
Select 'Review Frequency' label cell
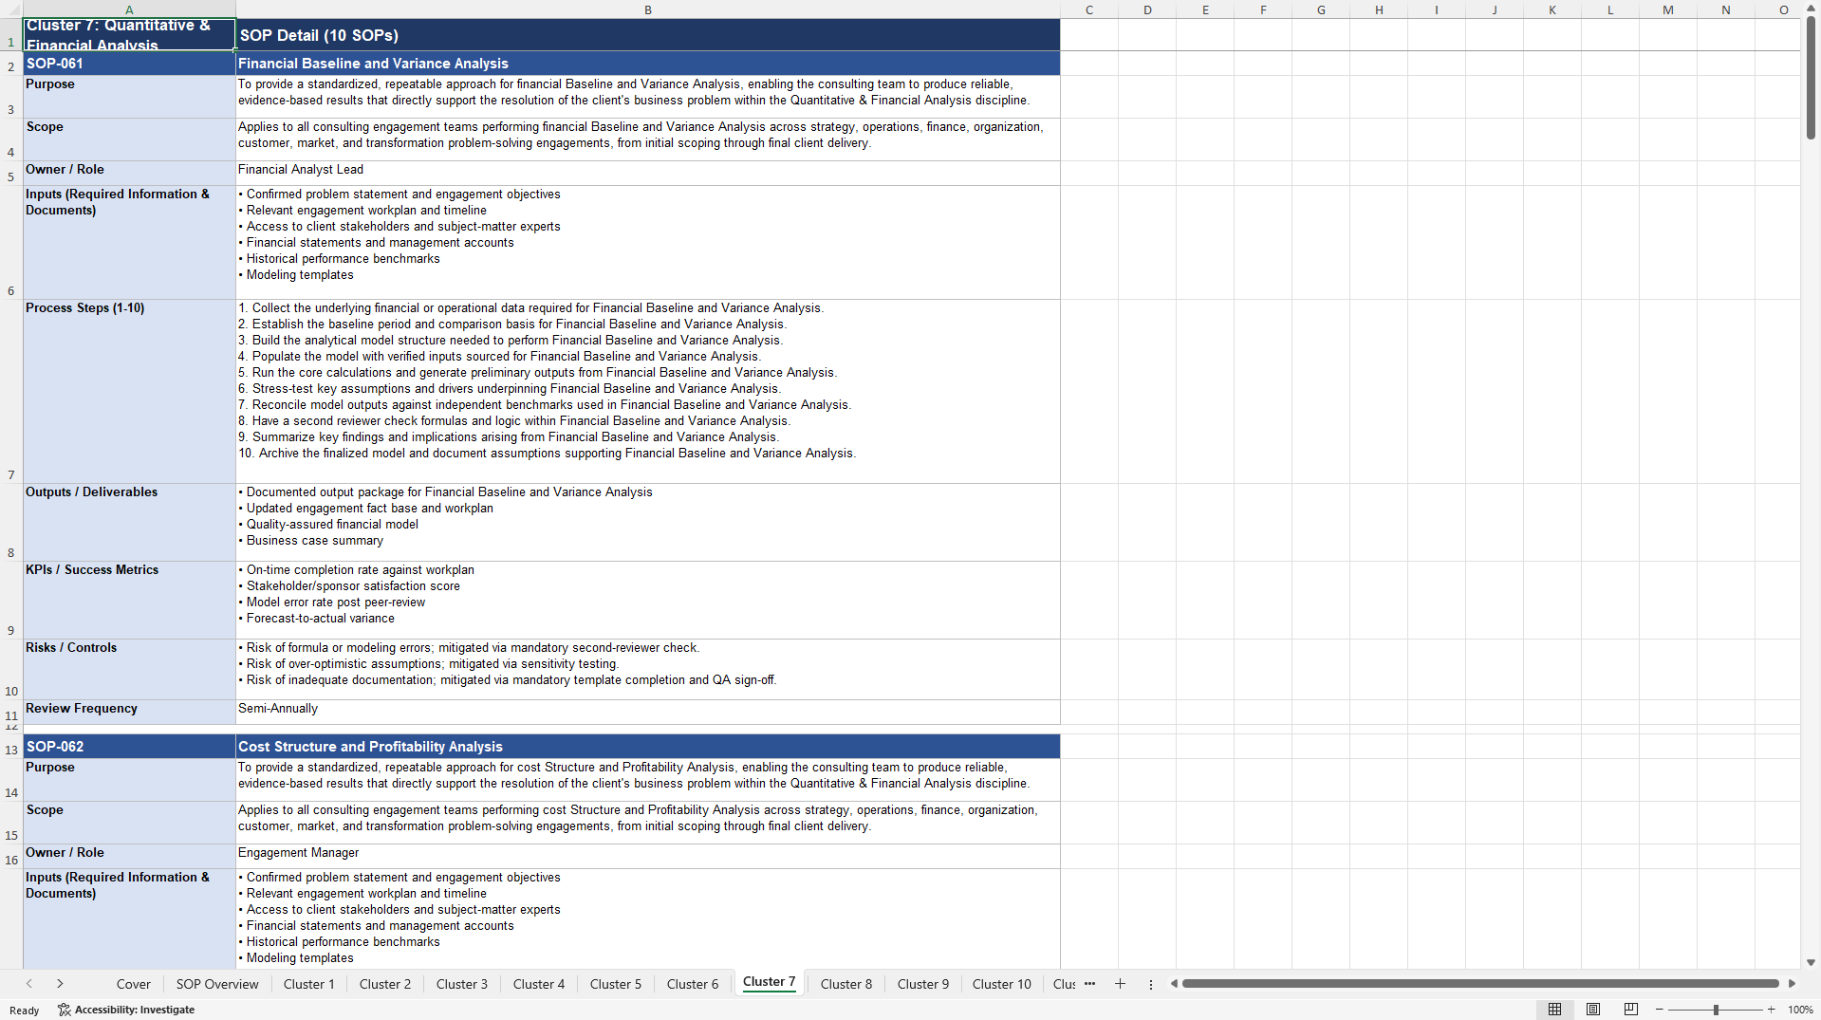click(x=129, y=713)
